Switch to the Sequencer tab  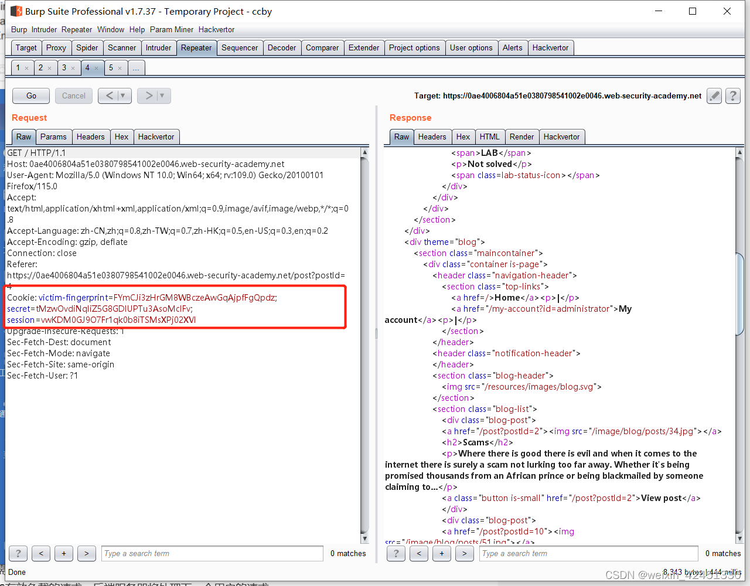pos(240,47)
